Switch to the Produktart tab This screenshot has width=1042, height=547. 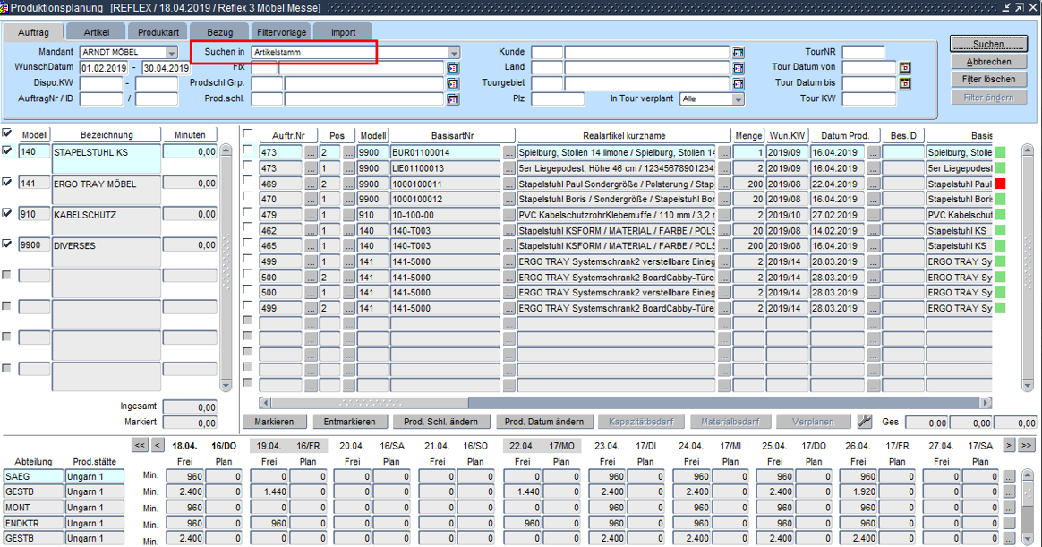tap(158, 32)
